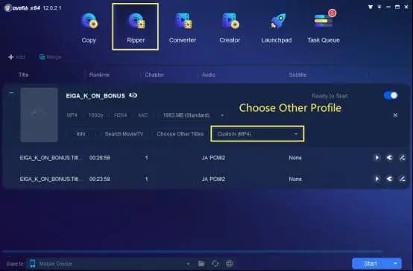Click the Info button
Viewport: 413px width, 271px height.
tap(81, 134)
